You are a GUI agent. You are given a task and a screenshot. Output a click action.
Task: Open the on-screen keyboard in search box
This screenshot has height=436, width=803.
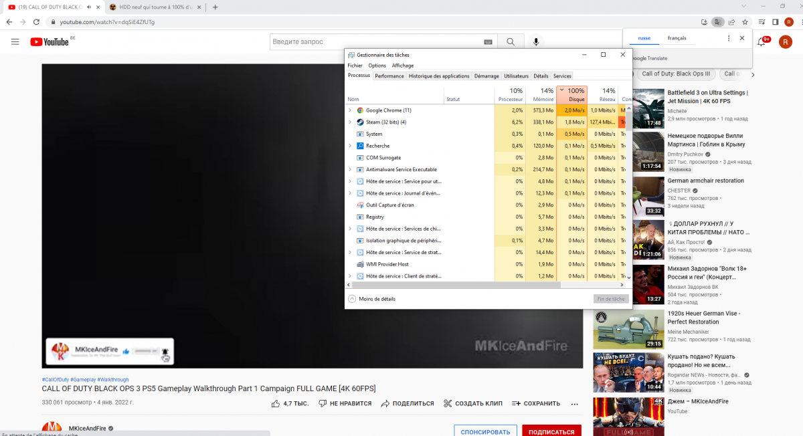[488, 42]
